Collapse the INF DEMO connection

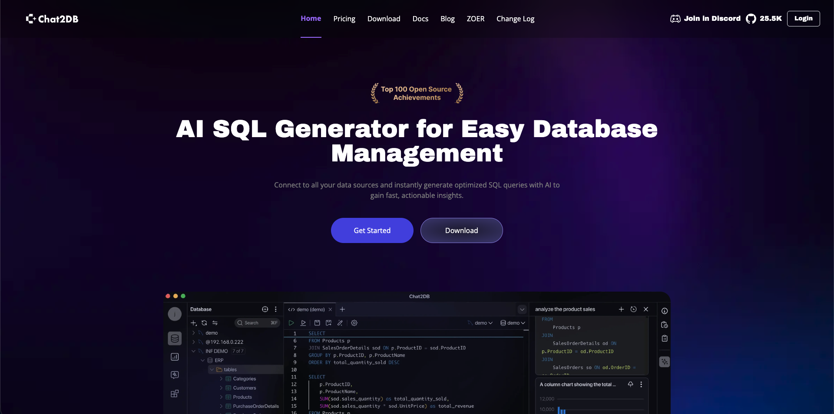click(x=194, y=351)
